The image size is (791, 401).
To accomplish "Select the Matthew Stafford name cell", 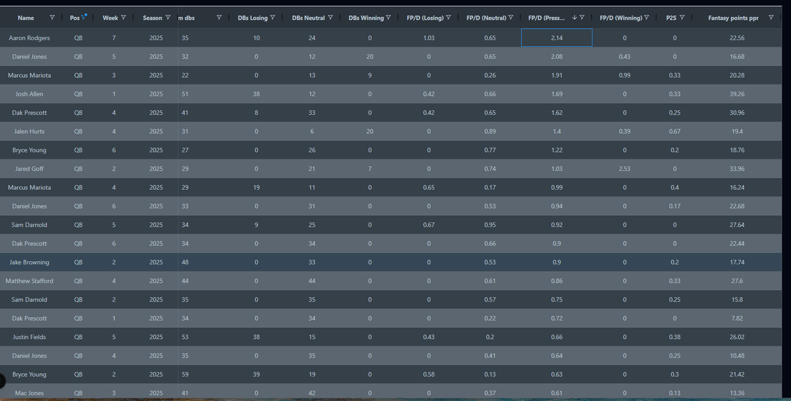I will point(29,281).
